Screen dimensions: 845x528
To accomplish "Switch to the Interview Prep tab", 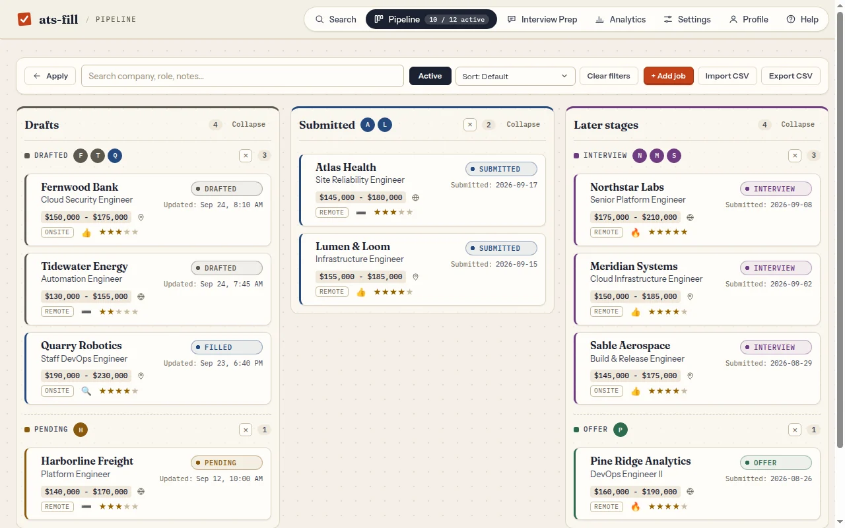I will coord(542,19).
